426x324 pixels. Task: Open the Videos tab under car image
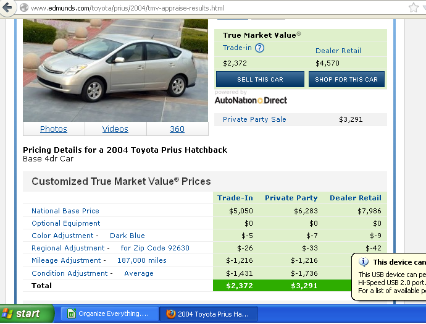[x=115, y=129]
